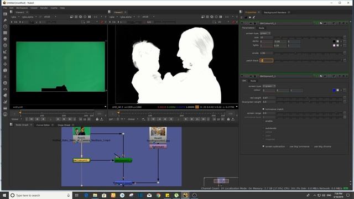Select the yellow IBKColourV3 node
Screen dimensions: 354x199
[x=81, y=160]
